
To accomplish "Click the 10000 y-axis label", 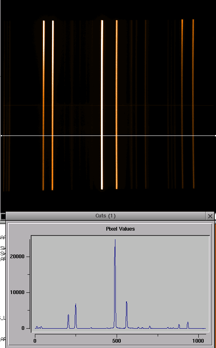I will [x=17, y=292].
